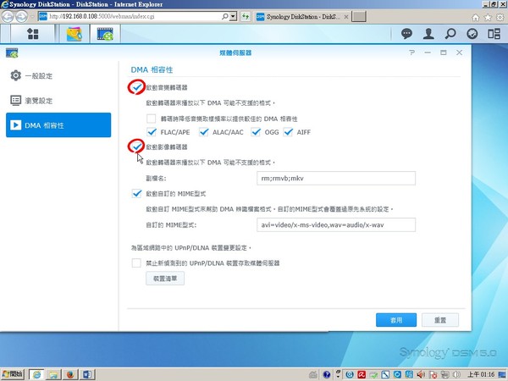Click the red Avira tray icon

tap(362, 375)
